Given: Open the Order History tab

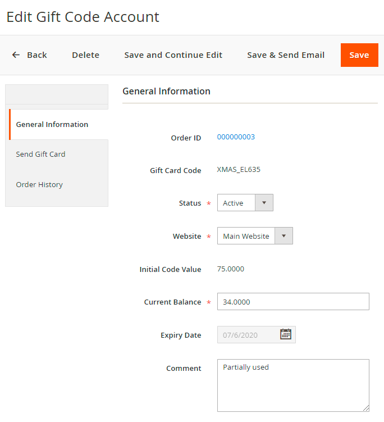Looking at the screenshot, I should [39, 184].
